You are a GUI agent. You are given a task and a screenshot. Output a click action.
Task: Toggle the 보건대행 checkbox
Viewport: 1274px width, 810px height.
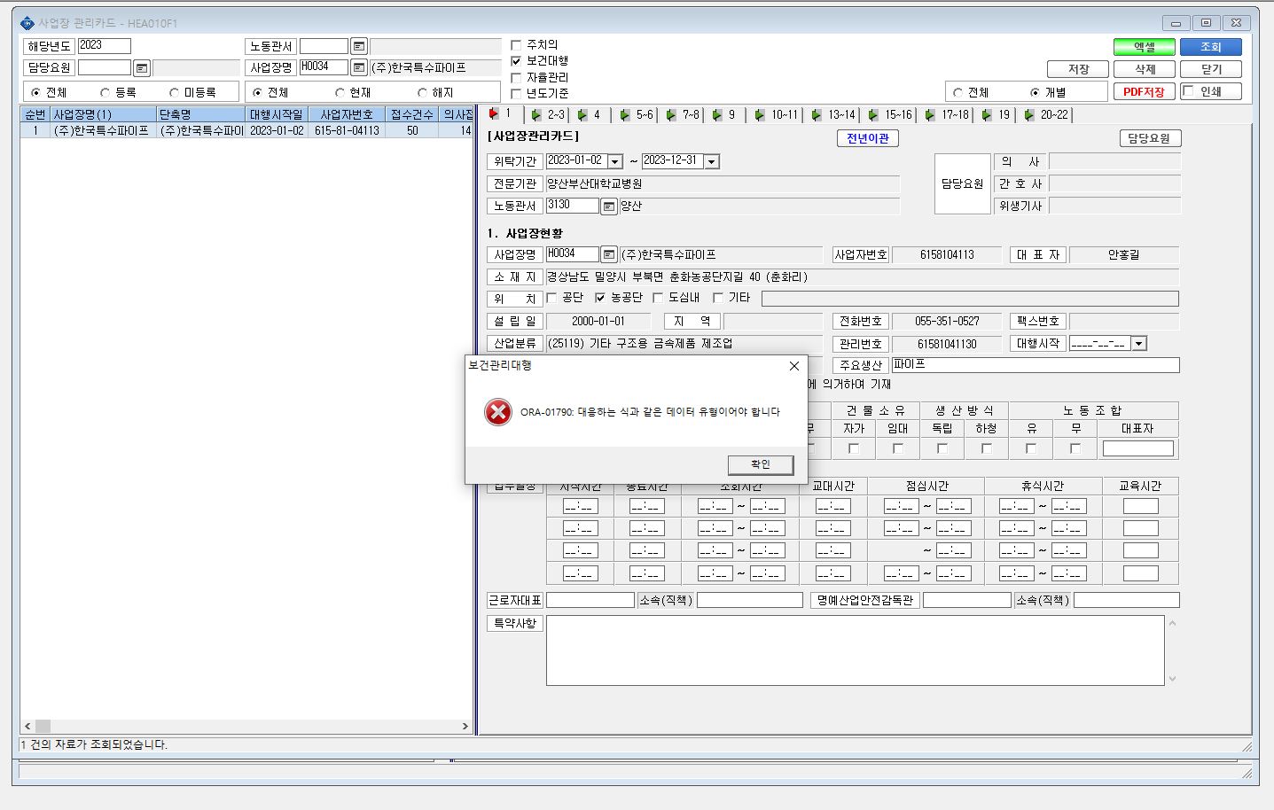click(x=516, y=61)
